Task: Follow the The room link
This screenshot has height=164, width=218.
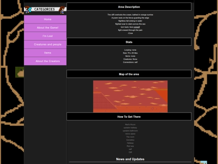Action: (130, 137)
